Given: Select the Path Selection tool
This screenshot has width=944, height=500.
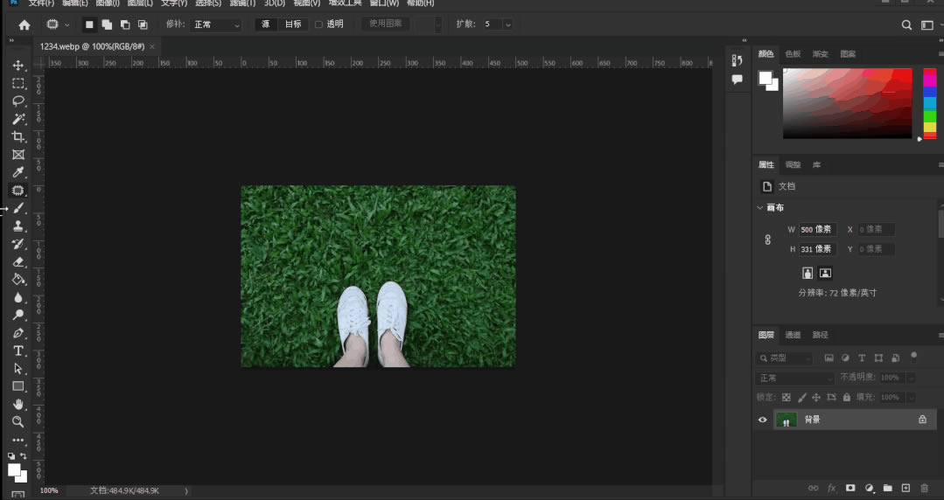Looking at the screenshot, I should click(18, 368).
